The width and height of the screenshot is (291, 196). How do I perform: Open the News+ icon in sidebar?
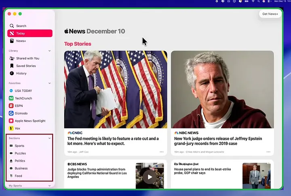12,41
